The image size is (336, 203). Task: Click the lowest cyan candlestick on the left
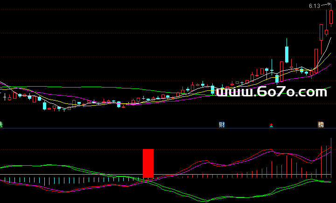45,106
